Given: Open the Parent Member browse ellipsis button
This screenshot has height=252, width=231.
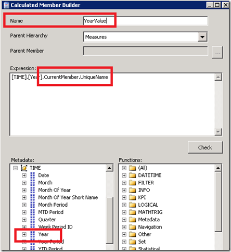Looking at the screenshot, I should 217,52.
